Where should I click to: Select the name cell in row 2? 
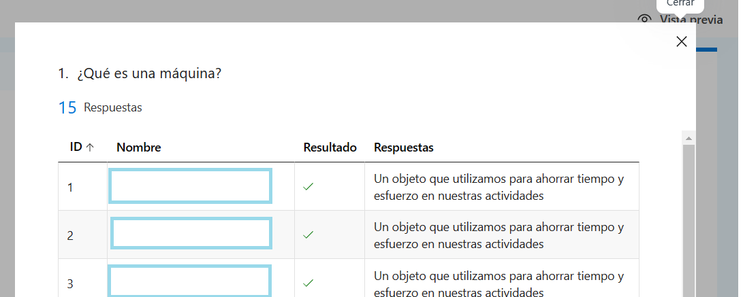click(x=191, y=233)
